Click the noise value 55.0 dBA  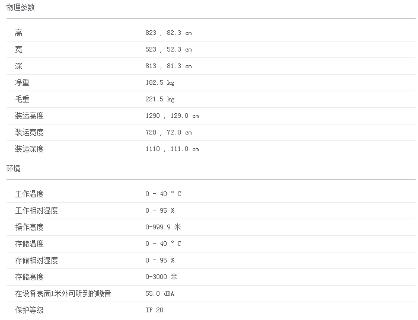tap(160, 294)
